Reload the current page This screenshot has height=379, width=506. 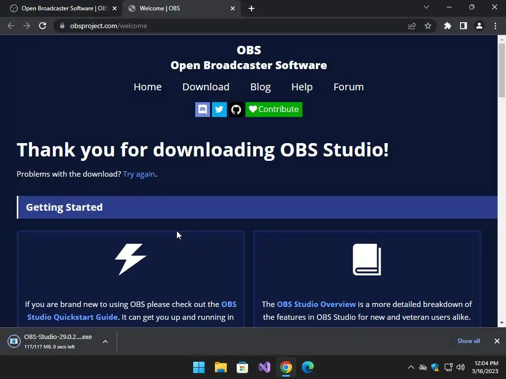tap(42, 26)
